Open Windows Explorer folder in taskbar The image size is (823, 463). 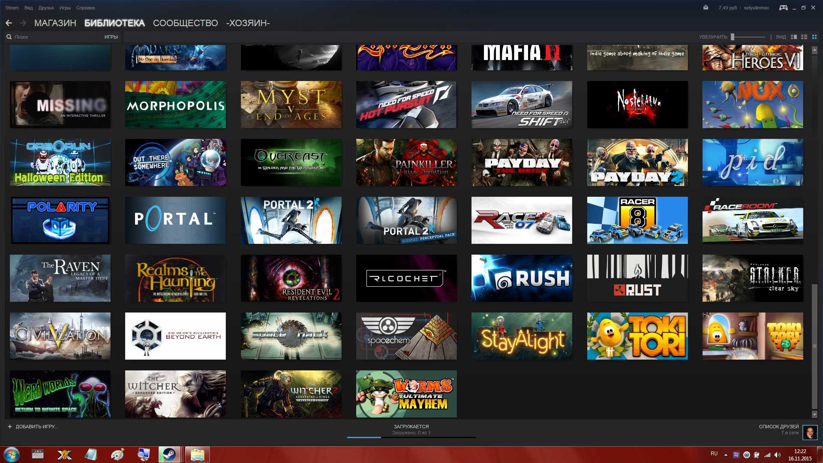(197, 454)
